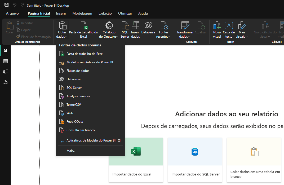Viewport: 284px width, 185px height.
Task: Click the Colar paste icon
Action: pos(10,25)
